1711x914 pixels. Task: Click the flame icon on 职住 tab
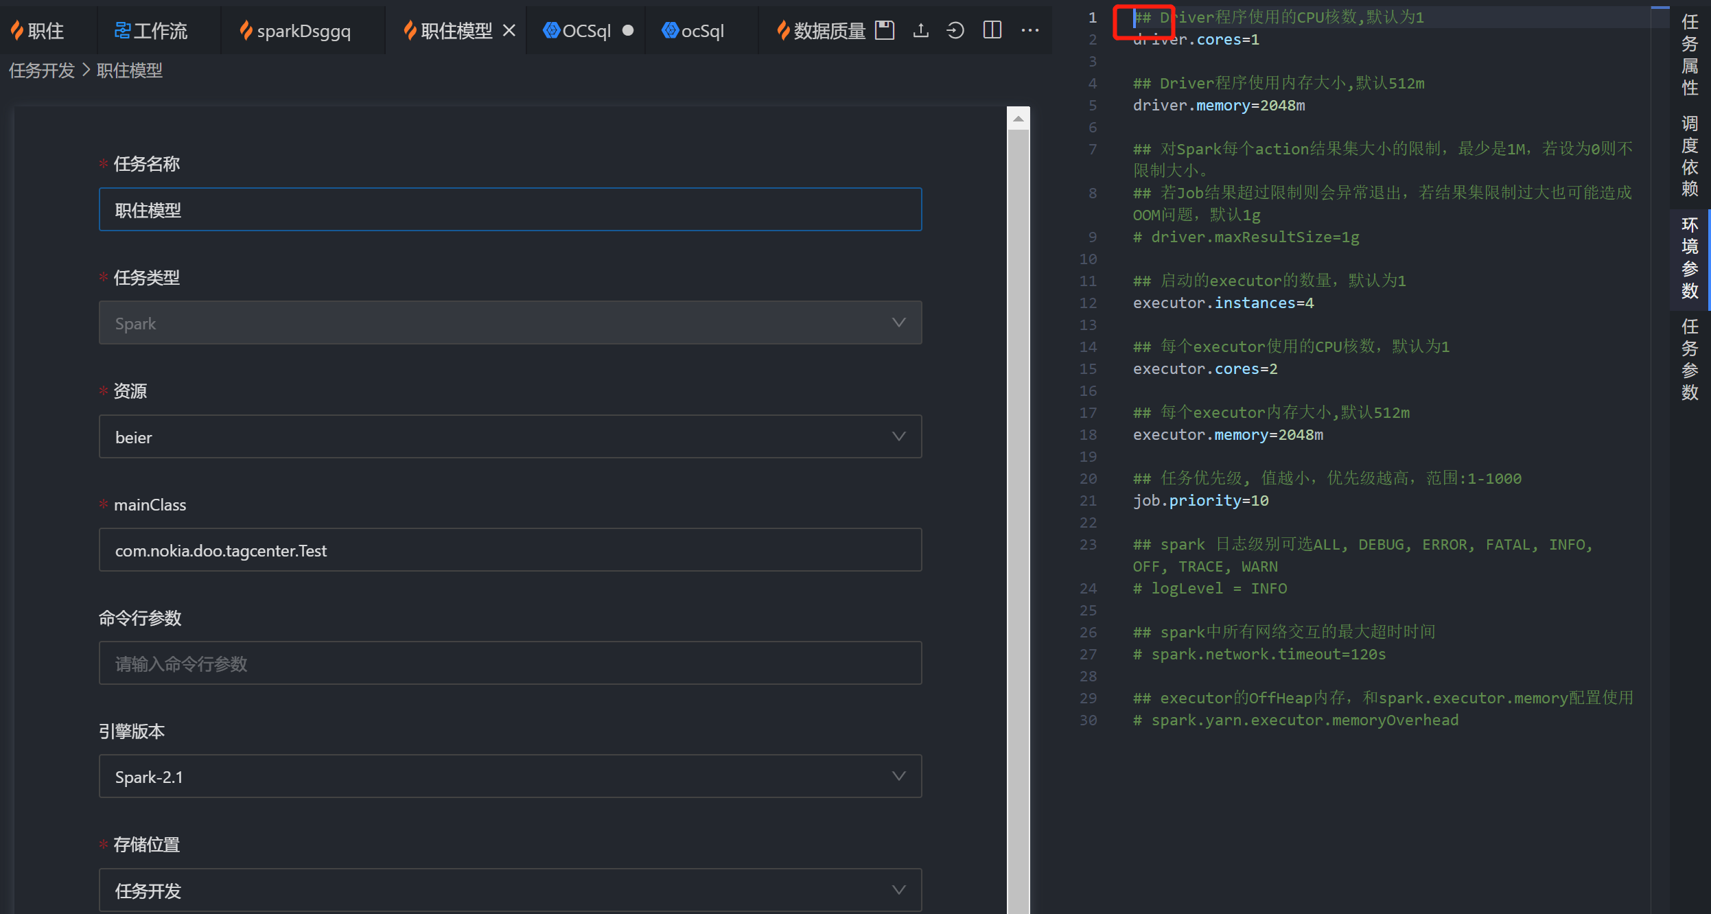pyautogui.click(x=17, y=30)
